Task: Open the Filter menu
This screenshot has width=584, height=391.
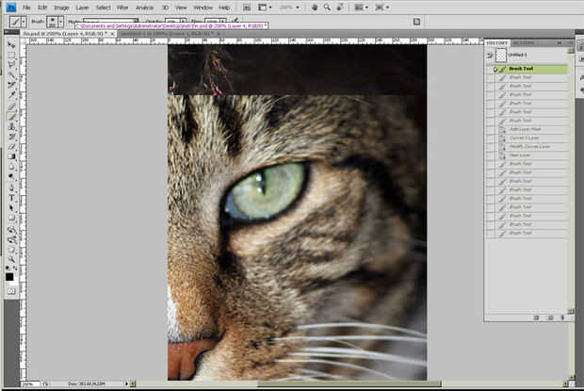Action: point(122,8)
